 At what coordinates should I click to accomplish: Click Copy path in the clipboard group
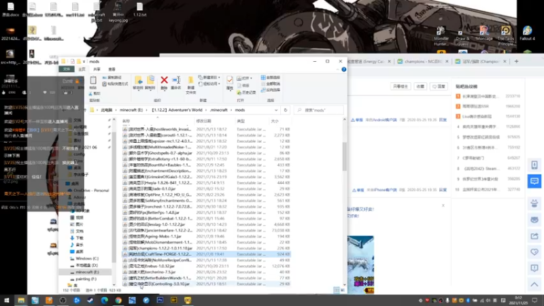tap(112, 78)
